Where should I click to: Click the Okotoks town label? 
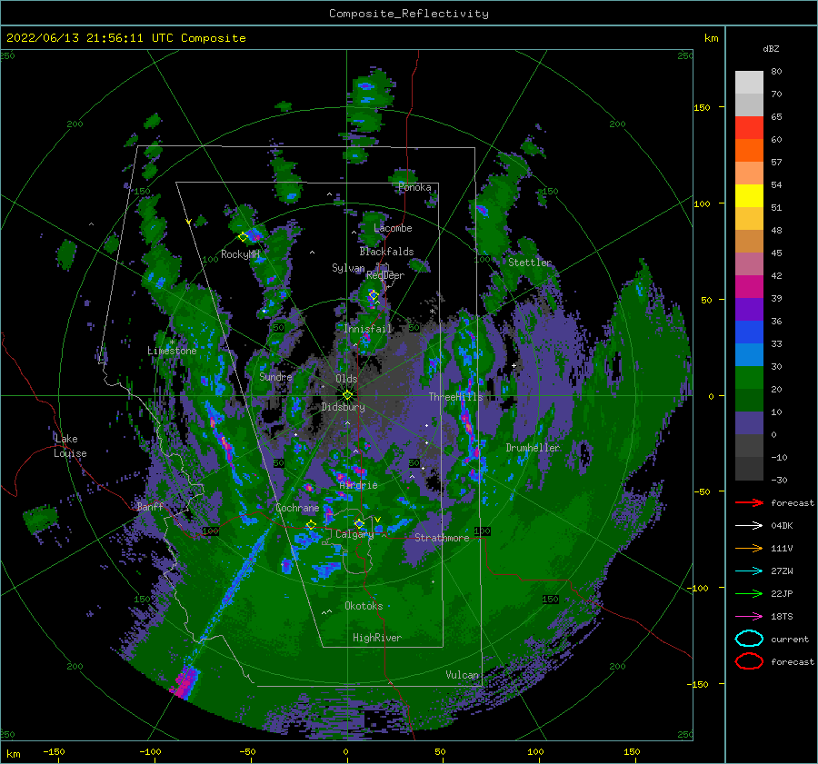[x=364, y=606]
